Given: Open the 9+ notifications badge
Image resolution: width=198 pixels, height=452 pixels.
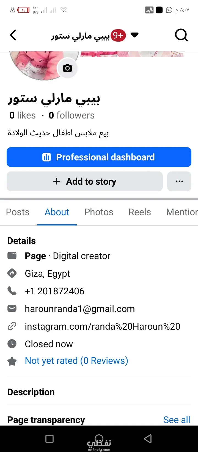Looking at the screenshot, I should [x=118, y=35].
